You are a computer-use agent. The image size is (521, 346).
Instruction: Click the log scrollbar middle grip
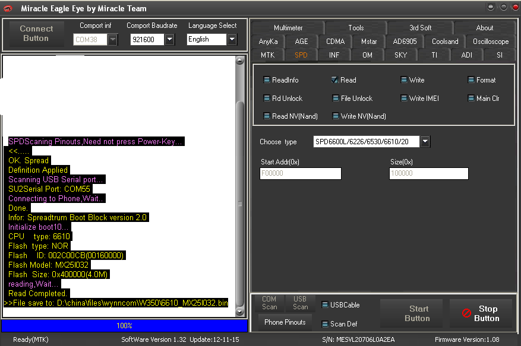coord(240,204)
